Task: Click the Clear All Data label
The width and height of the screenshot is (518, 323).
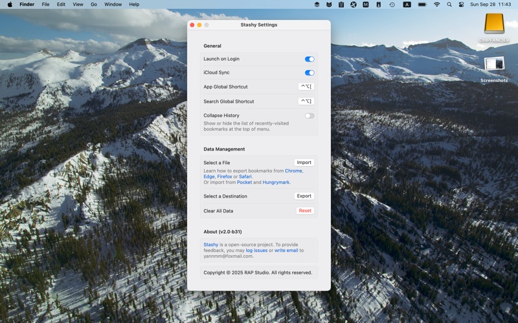Action: 218,211
